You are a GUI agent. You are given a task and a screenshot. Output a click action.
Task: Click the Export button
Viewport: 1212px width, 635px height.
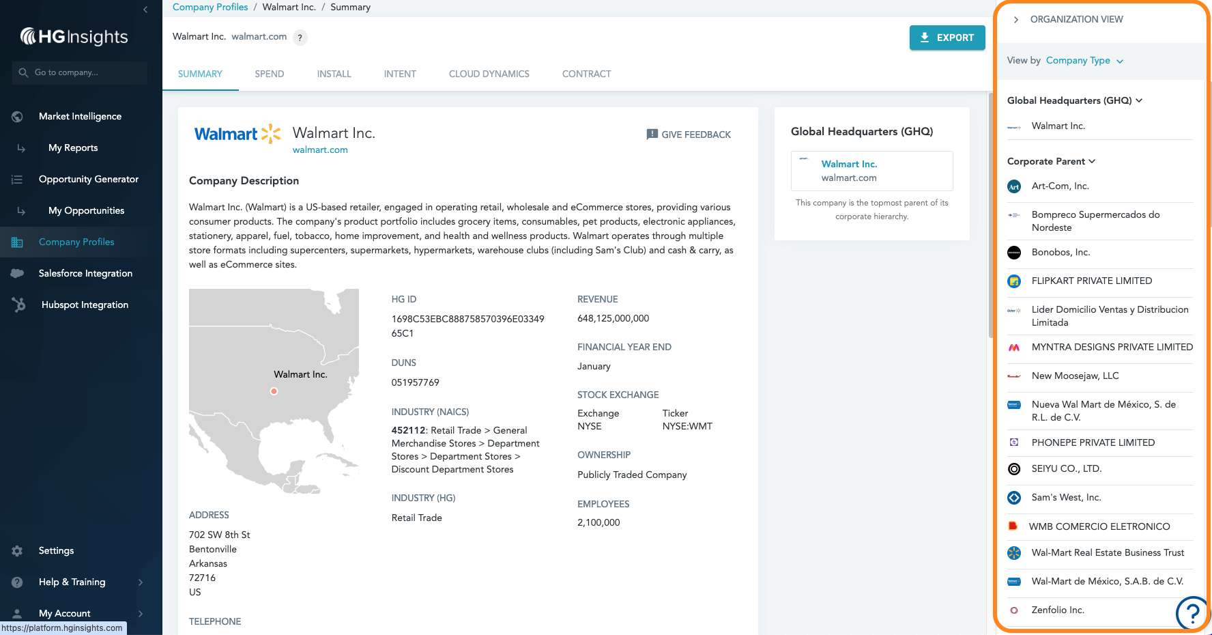pos(947,38)
